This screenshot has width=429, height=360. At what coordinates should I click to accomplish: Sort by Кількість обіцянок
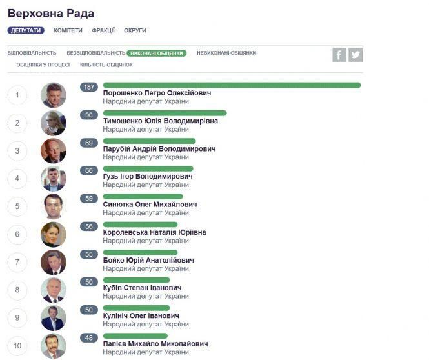[x=106, y=65]
